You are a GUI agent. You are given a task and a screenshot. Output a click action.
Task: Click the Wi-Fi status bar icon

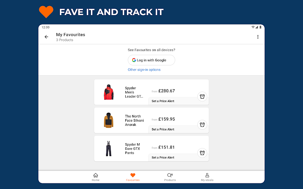point(253,27)
